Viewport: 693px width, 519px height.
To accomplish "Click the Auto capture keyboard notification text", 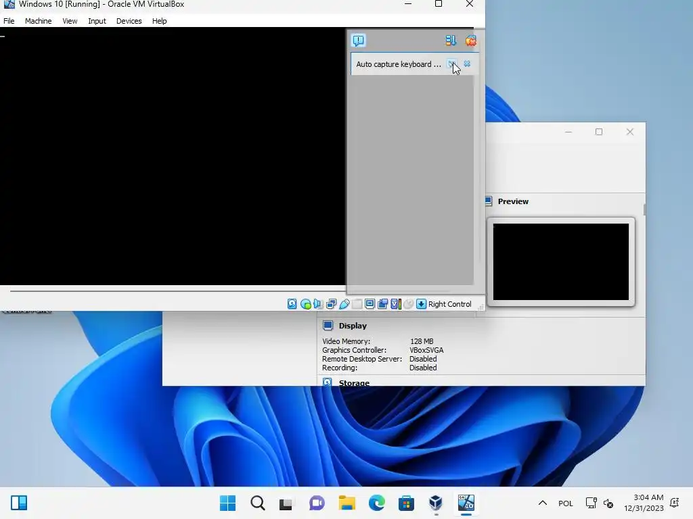I will click(399, 64).
